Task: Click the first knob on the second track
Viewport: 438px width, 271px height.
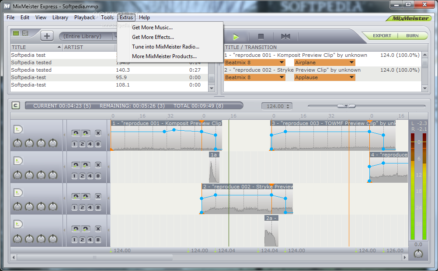Action: 17,175
